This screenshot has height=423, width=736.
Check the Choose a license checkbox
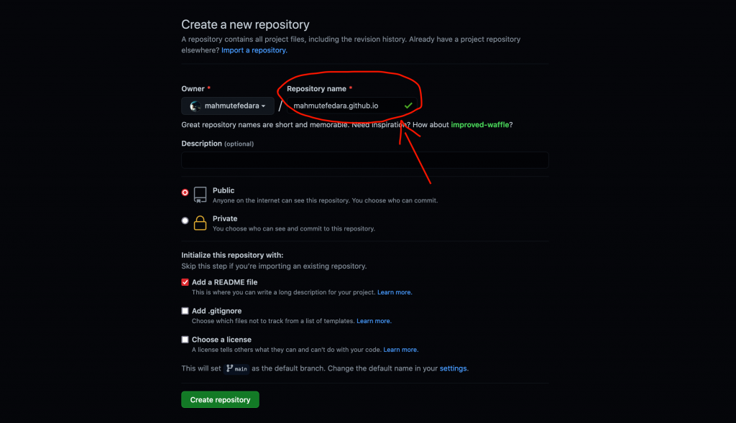click(185, 340)
